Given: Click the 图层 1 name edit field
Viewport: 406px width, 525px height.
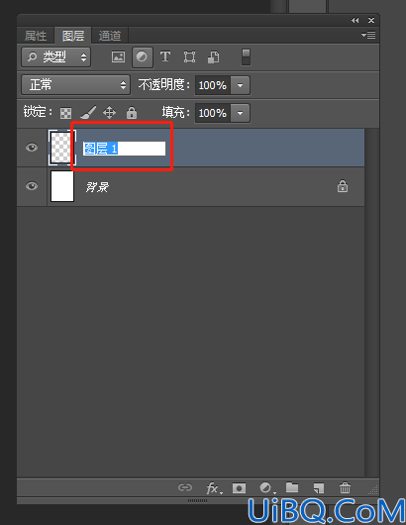Looking at the screenshot, I should pos(124,149).
